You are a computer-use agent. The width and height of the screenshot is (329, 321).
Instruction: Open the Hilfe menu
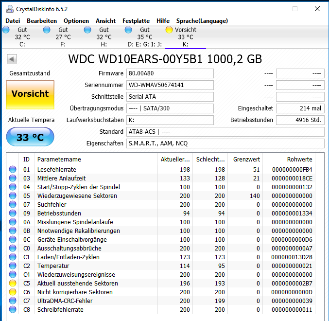coord(163,21)
